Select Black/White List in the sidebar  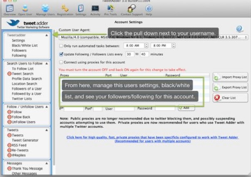[x=25, y=46]
